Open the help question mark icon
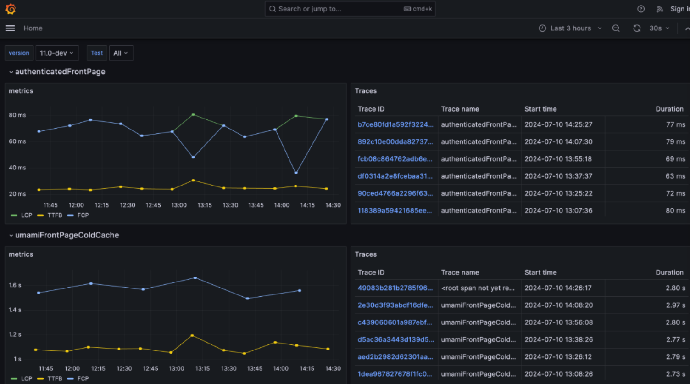This screenshot has width=690, height=384. 641,9
